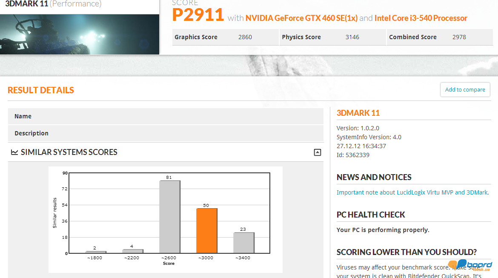
Task: Click the tallest gray bar labeled 81
Action: point(170,217)
